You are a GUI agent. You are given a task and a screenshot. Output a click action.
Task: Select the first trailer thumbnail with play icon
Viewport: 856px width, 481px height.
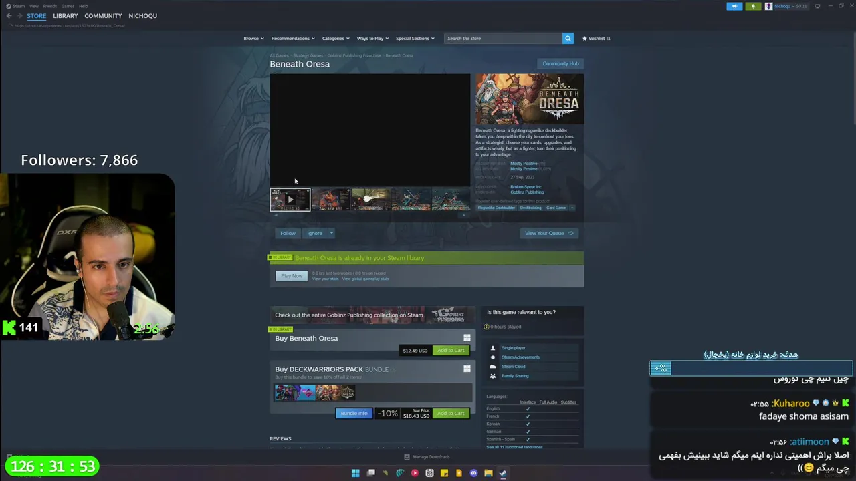pyautogui.click(x=290, y=200)
